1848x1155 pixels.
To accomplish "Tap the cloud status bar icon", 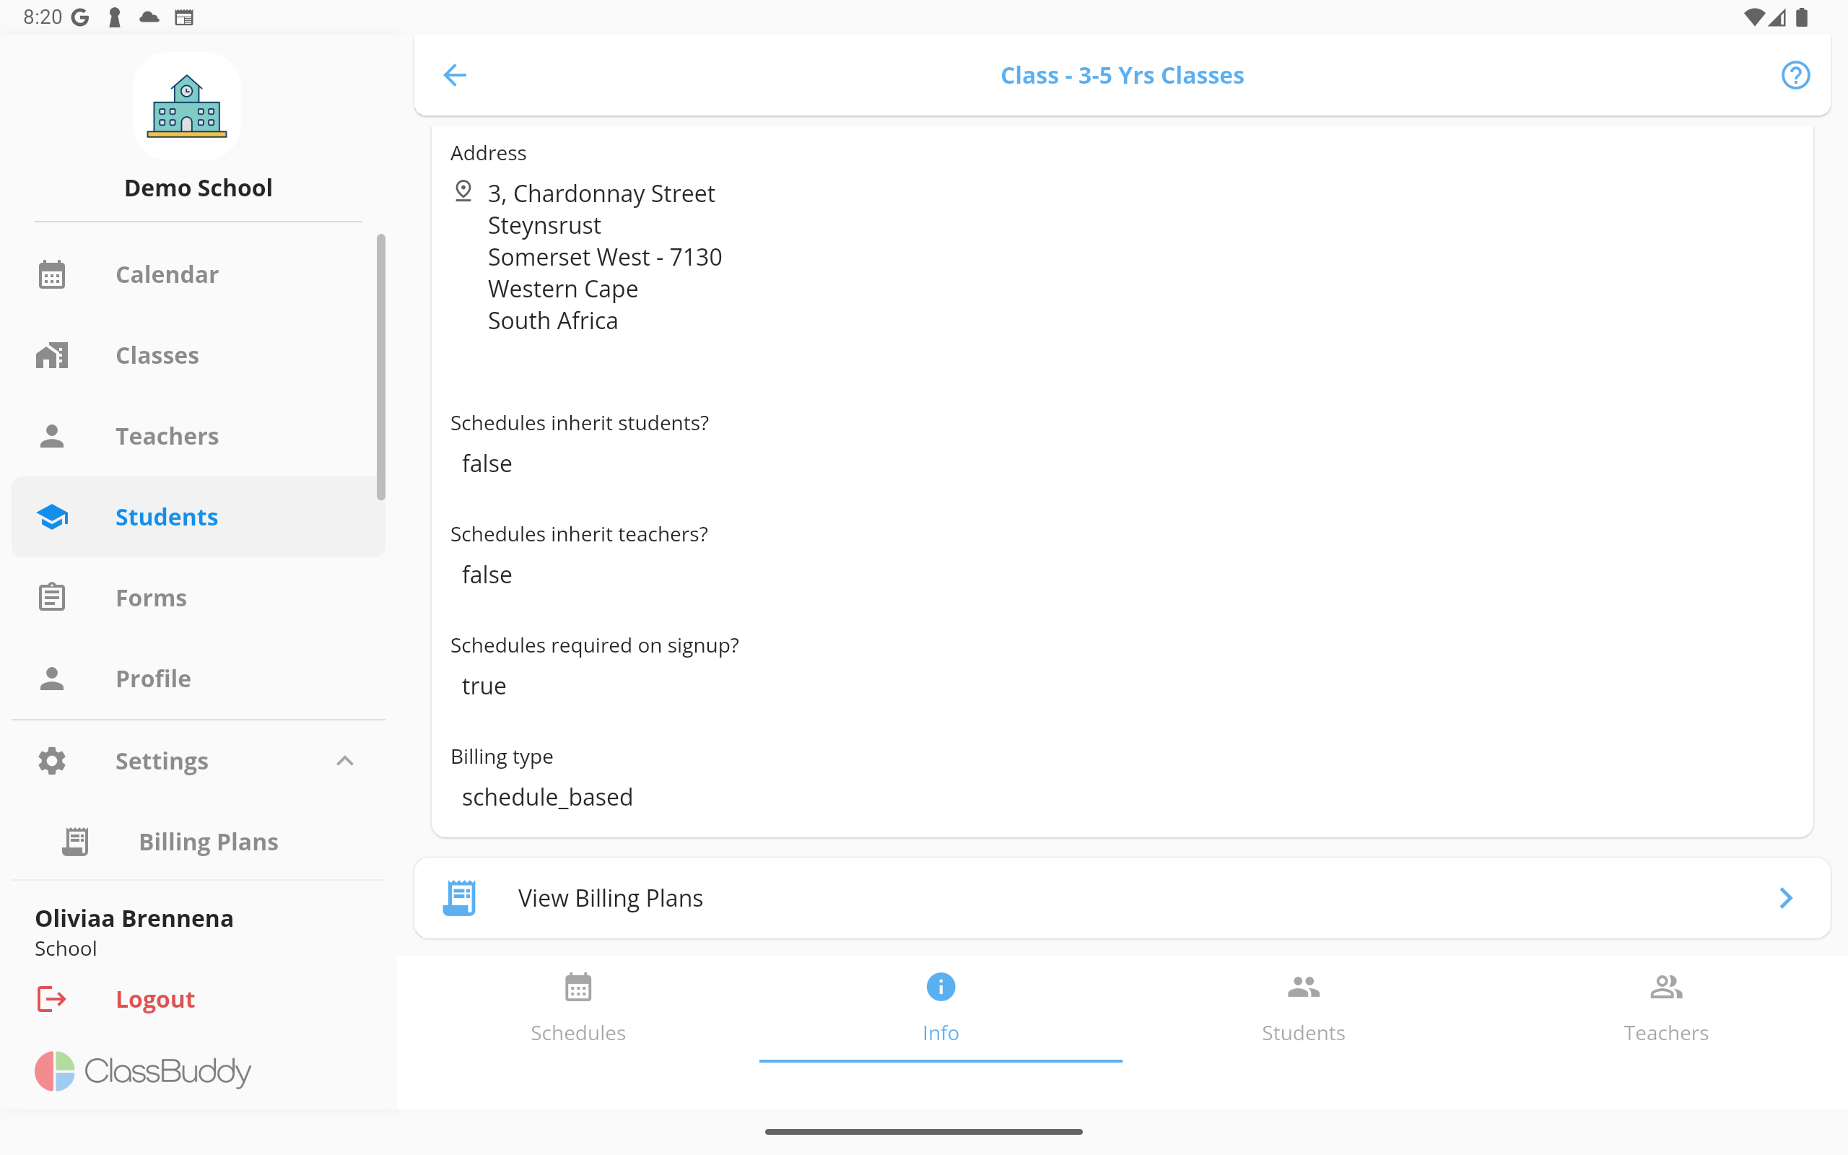I will coord(149,17).
